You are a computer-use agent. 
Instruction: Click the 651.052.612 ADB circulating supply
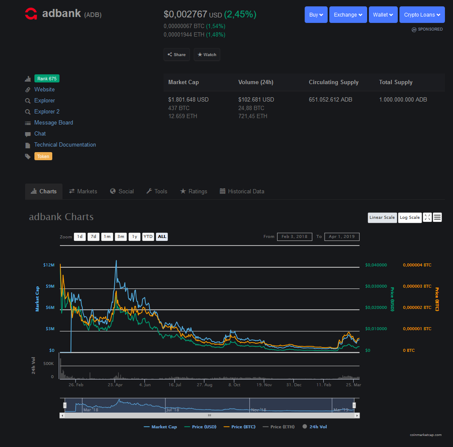point(331,100)
